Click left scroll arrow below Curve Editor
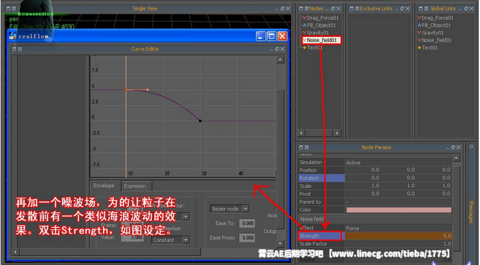480x265 pixels. tap(15, 252)
